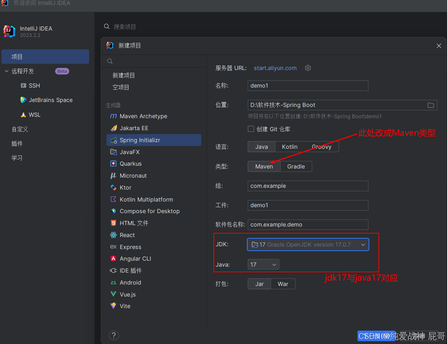Select the Micronaut generator label
This screenshot has height=344, width=447.
pos(133,176)
